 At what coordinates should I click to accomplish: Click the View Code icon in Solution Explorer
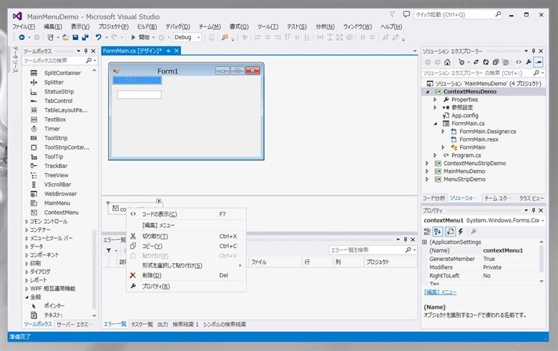519,62
